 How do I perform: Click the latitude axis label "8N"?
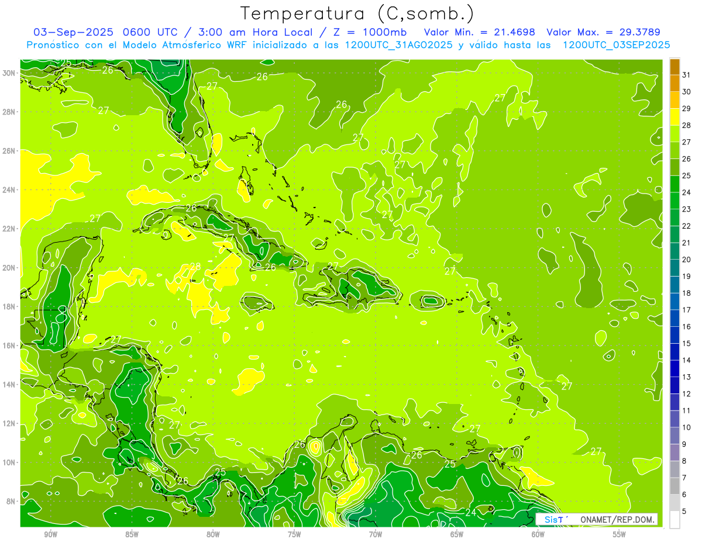coord(11,501)
